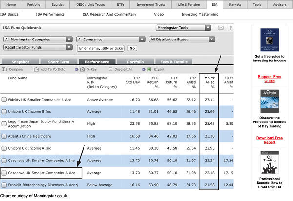
Task: Expand All Morningstar Categories dropdown
Action: pyautogui.click(x=38, y=40)
